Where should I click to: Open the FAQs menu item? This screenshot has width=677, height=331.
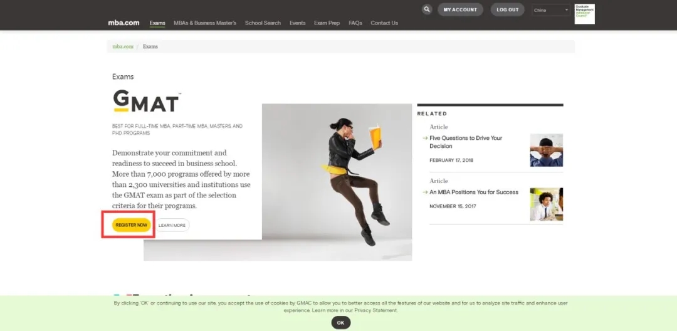click(x=355, y=23)
